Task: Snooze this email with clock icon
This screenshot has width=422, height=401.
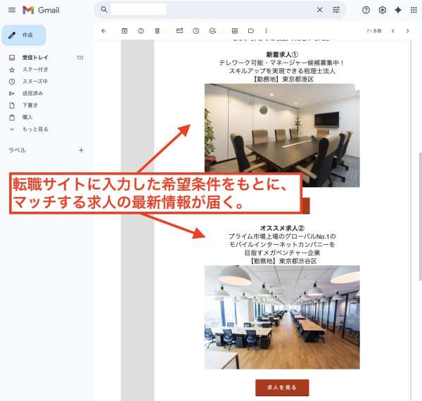Action: (196, 31)
